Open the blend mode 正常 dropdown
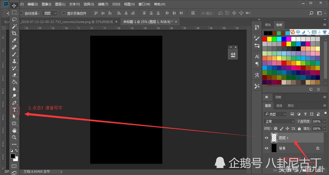The image size is (329, 175). (279, 121)
